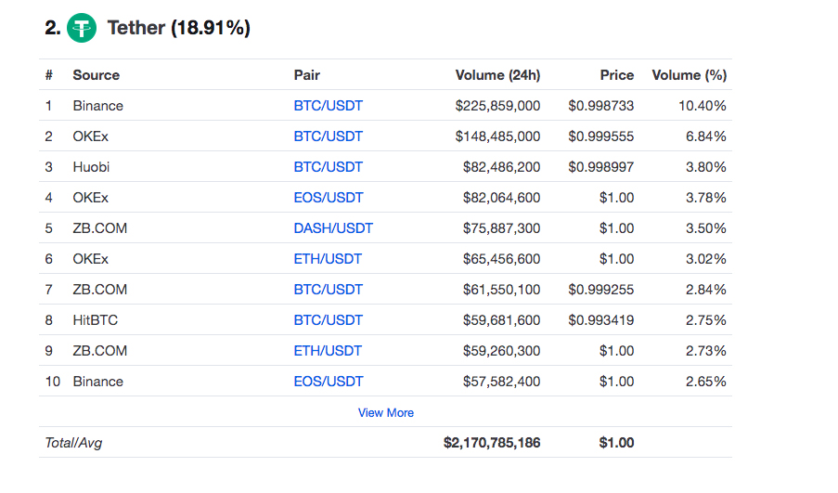Click the Price column header
This screenshot has height=493, width=838.
click(617, 75)
